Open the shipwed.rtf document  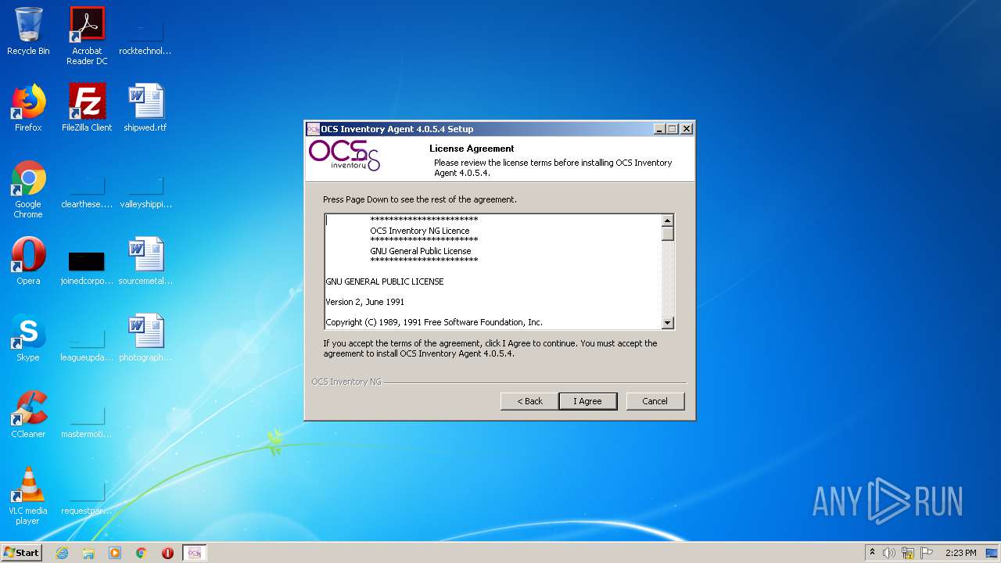[145, 108]
